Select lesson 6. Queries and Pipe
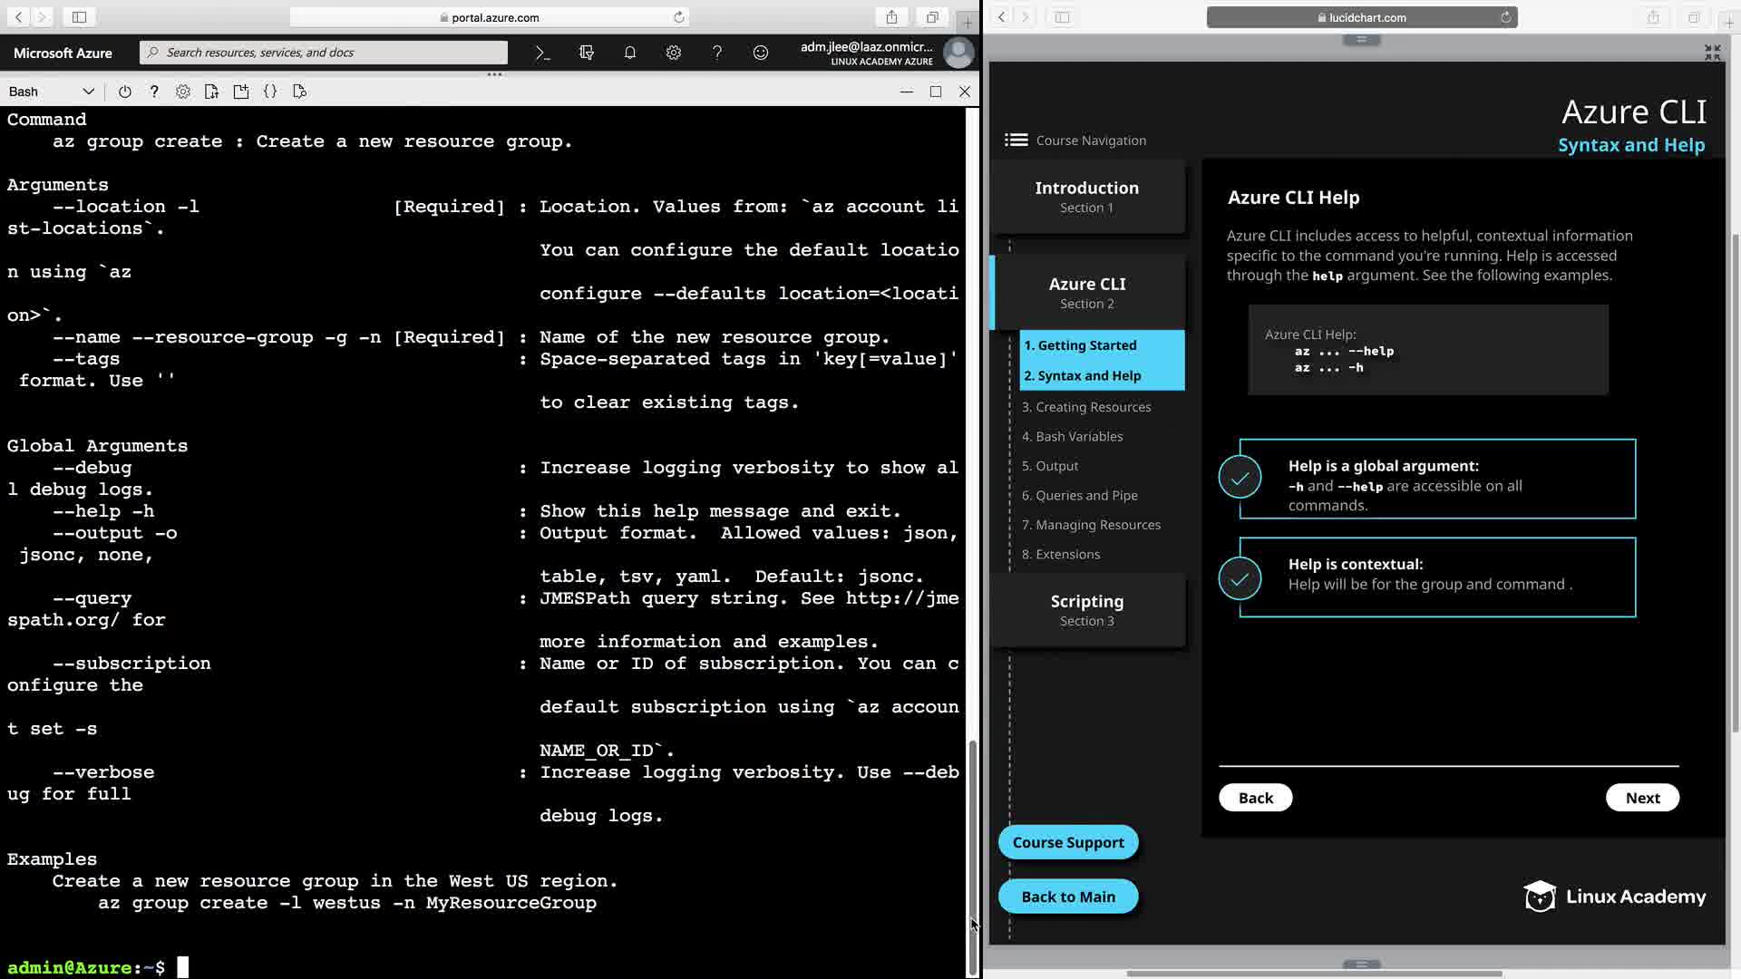 pyautogui.click(x=1079, y=495)
